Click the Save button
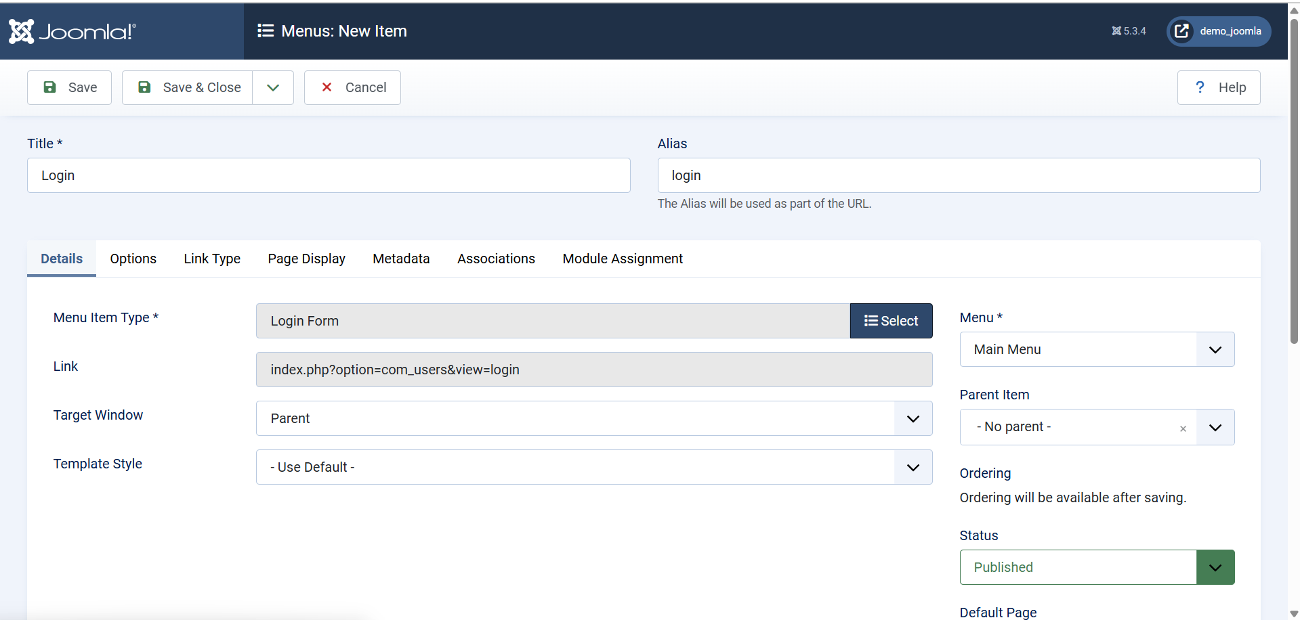The image size is (1300, 620). 69,87
